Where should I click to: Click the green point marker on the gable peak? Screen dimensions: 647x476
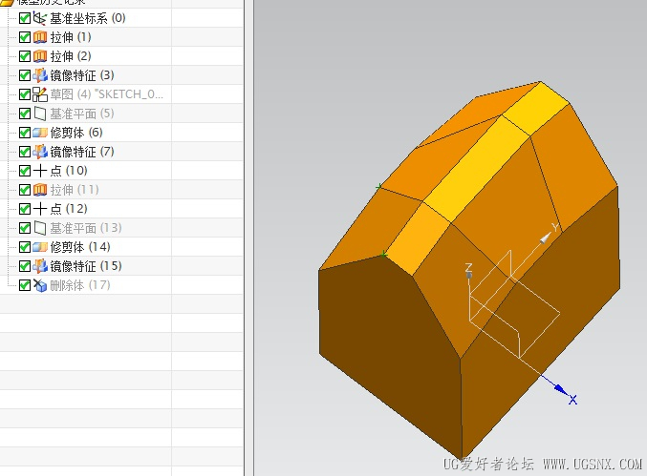pyautogui.click(x=383, y=255)
